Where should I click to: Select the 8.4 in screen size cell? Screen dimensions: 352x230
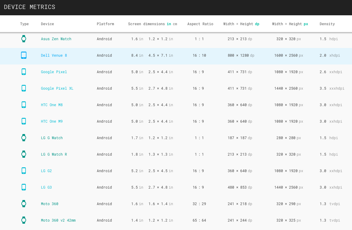tap(137, 55)
